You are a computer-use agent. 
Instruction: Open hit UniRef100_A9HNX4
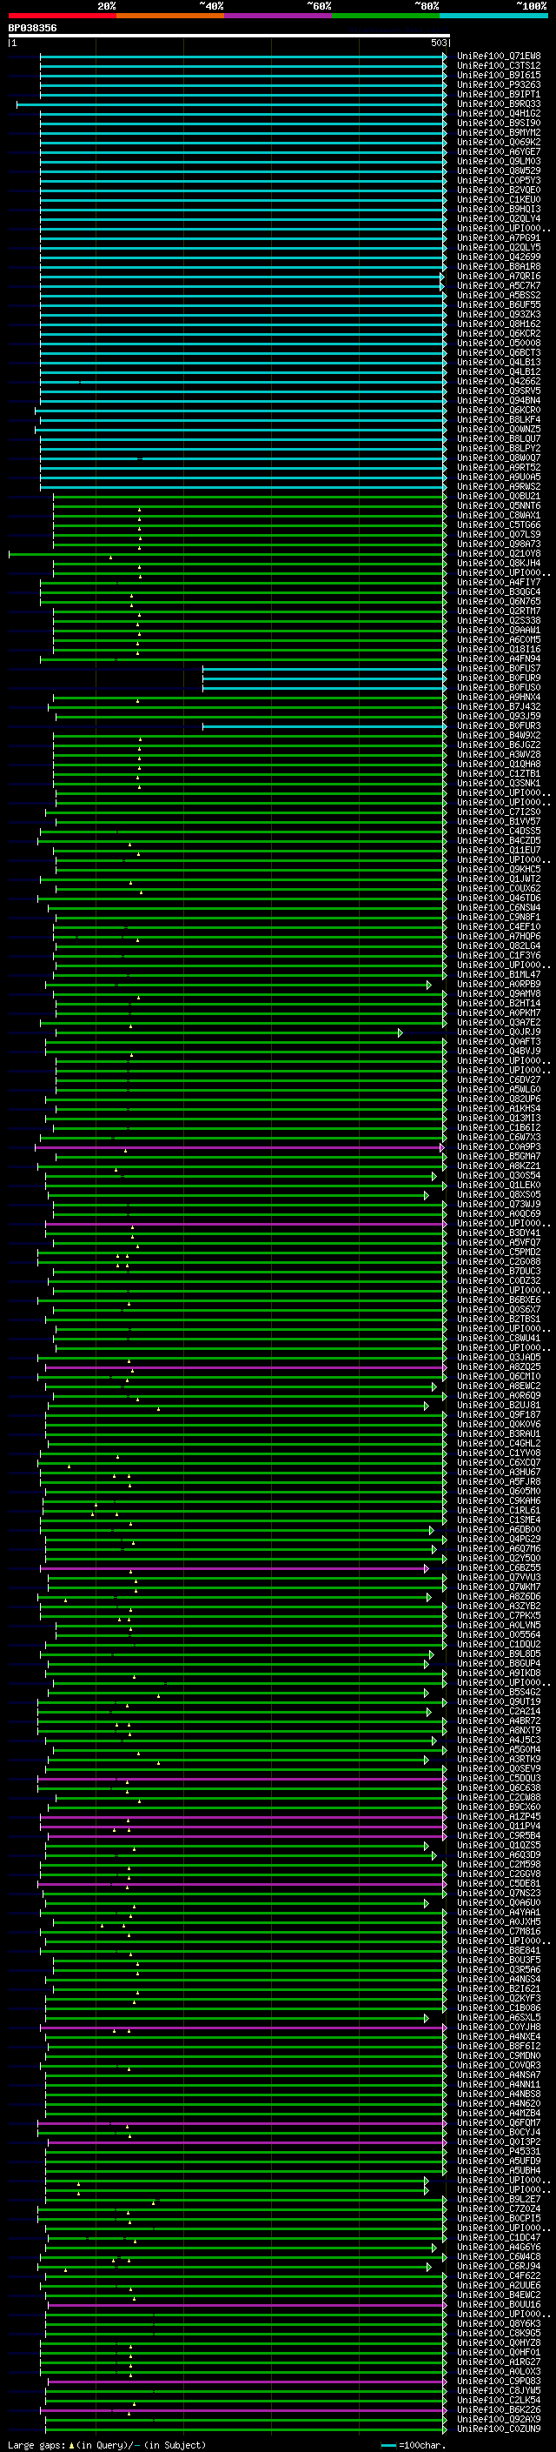tap(499, 697)
